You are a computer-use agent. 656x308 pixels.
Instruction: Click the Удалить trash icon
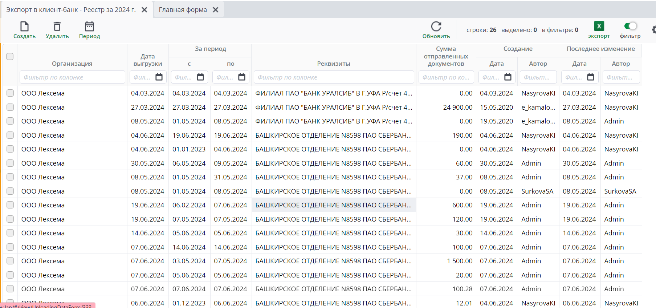[57, 27]
